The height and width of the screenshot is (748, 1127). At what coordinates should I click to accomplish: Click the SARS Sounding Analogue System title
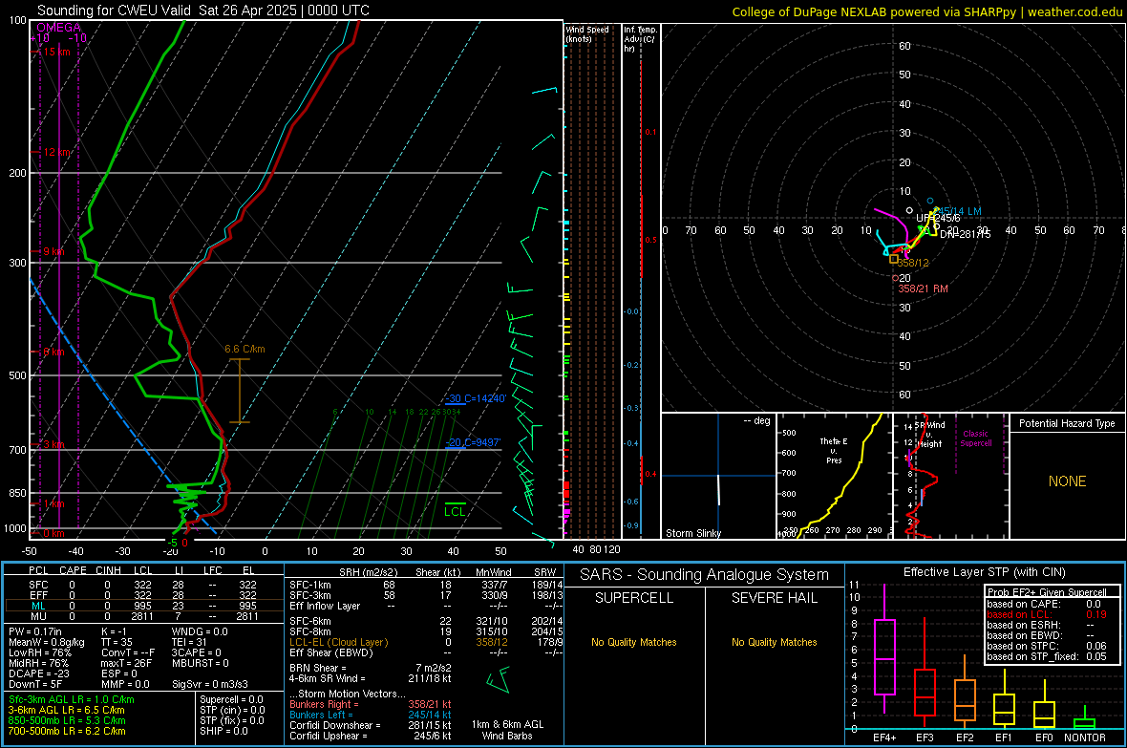point(704,575)
